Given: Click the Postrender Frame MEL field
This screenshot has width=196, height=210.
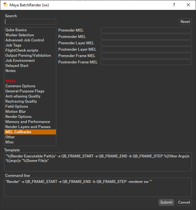Looking at the screenshot, I should tap(146, 62).
